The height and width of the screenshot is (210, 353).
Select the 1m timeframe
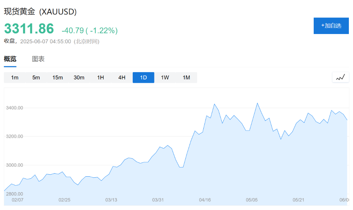[15, 78]
